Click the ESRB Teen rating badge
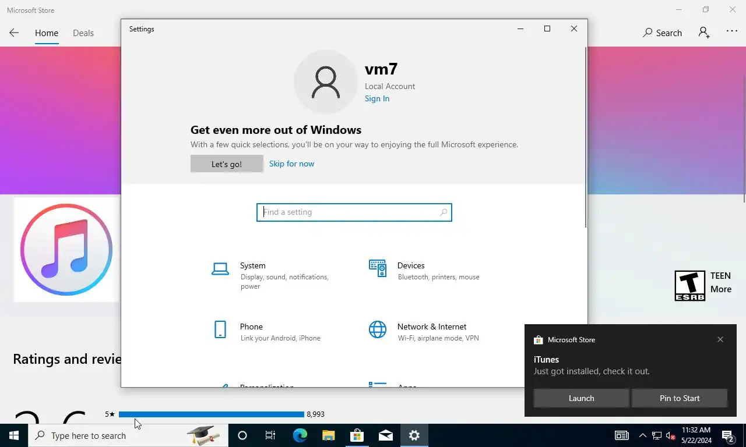Screen dimensions: 746x447 (x=689, y=285)
